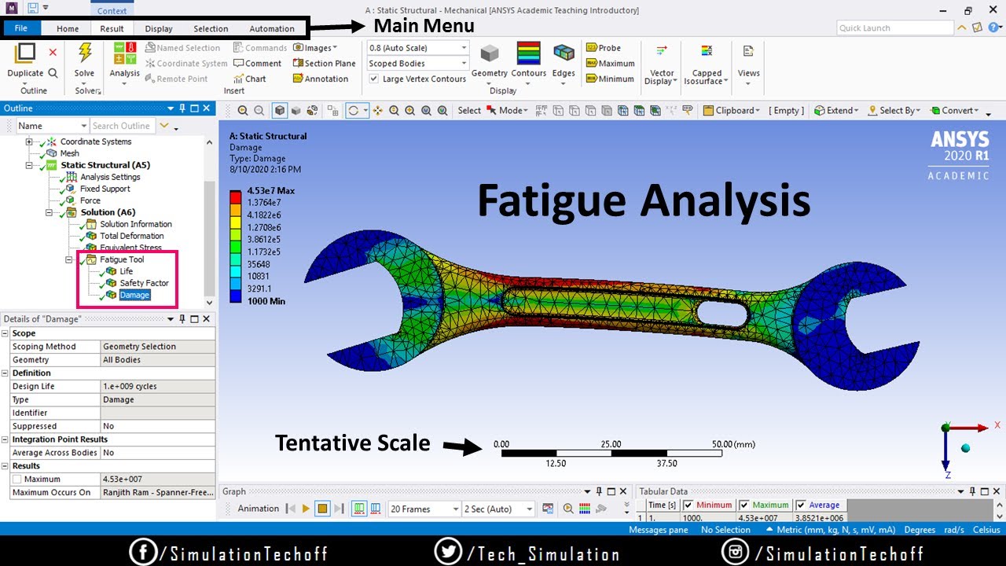Select Safety Factor in the tree
This screenshot has width=1006, height=566.
coord(144,283)
